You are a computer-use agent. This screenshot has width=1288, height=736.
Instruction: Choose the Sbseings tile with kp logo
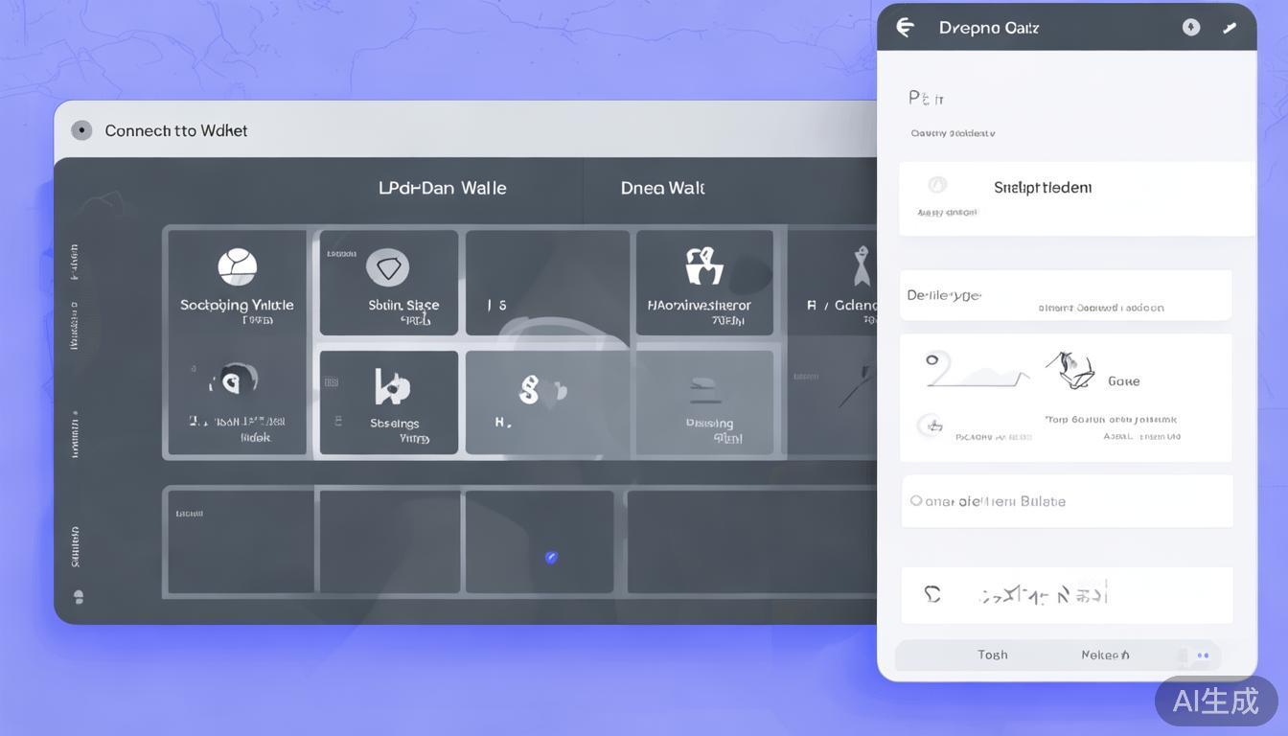(389, 402)
